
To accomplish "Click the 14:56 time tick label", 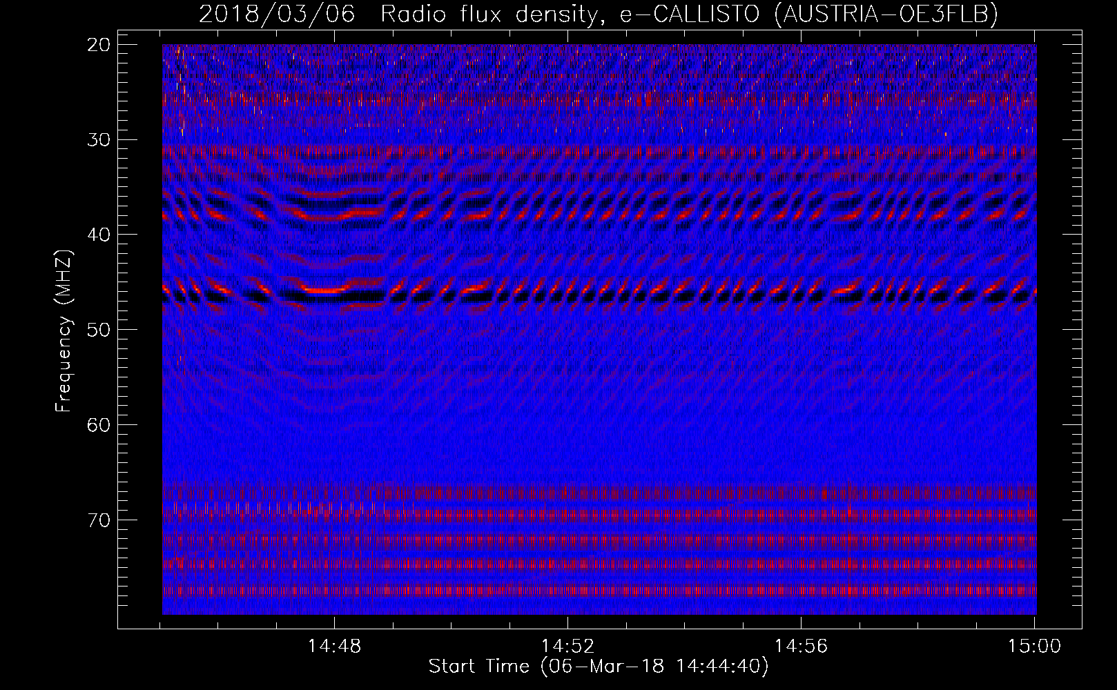I will coord(801,647).
